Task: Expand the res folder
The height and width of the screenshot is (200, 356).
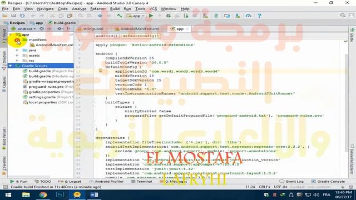Action: point(17,61)
